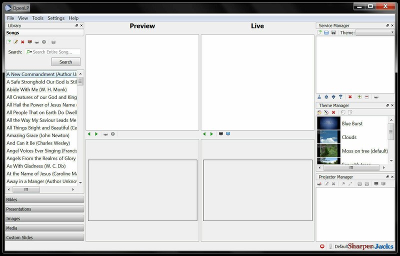This screenshot has height=256, width=400.
Task: Float the Library panel
Action: click(76, 25)
